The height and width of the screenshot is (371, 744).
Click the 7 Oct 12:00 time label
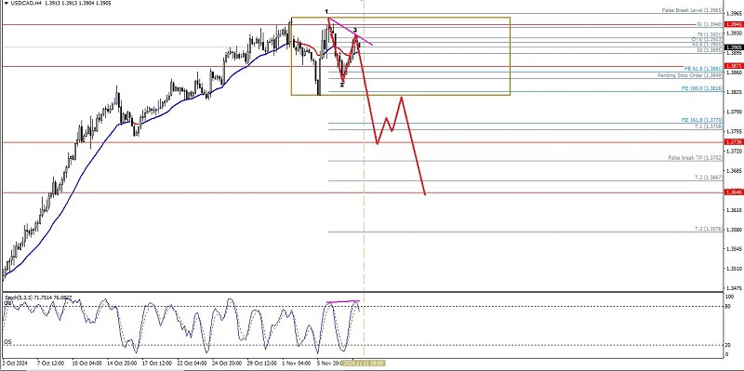(50, 363)
